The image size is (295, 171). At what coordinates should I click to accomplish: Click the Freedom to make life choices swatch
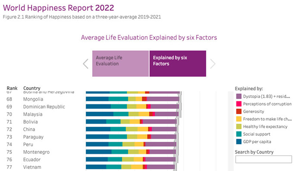tap(239, 119)
